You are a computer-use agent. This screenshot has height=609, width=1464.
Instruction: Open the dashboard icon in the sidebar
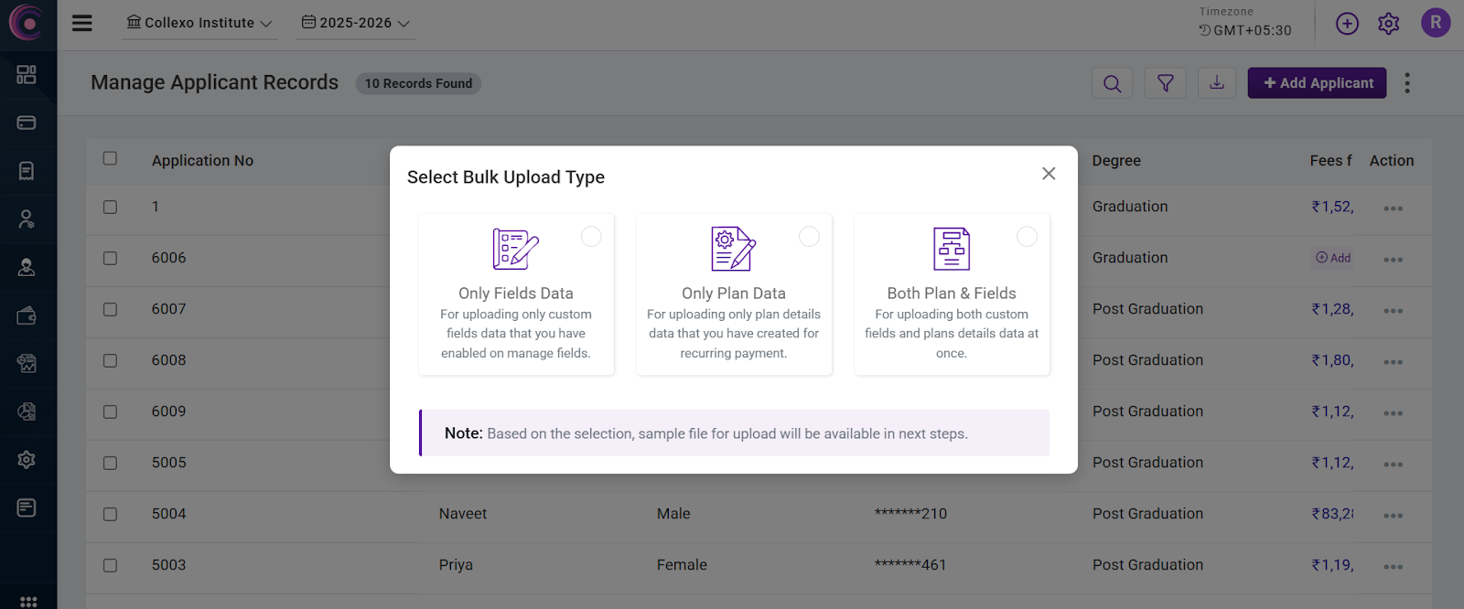(x=27, y=74)
